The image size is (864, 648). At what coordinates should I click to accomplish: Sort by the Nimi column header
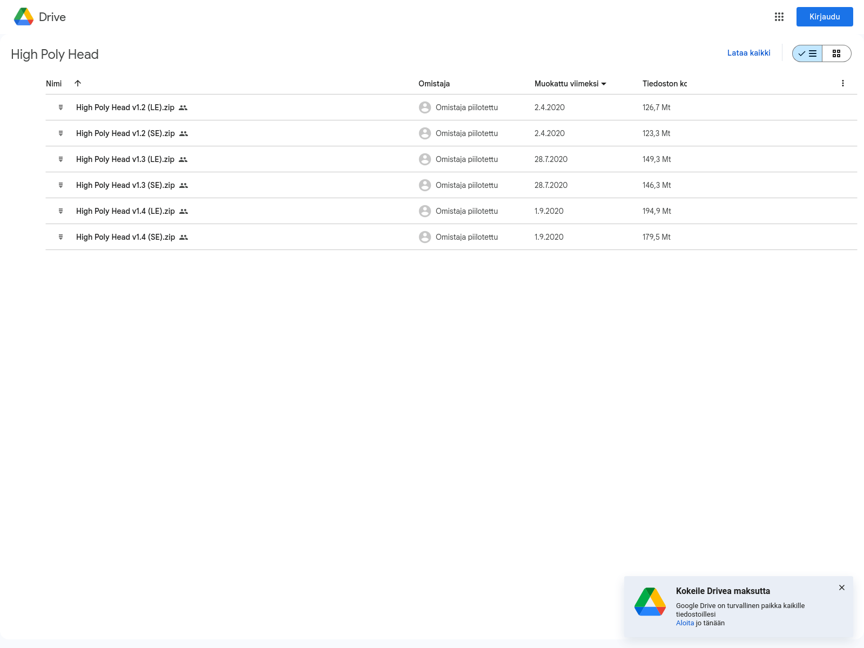click(x=54, y=84)
